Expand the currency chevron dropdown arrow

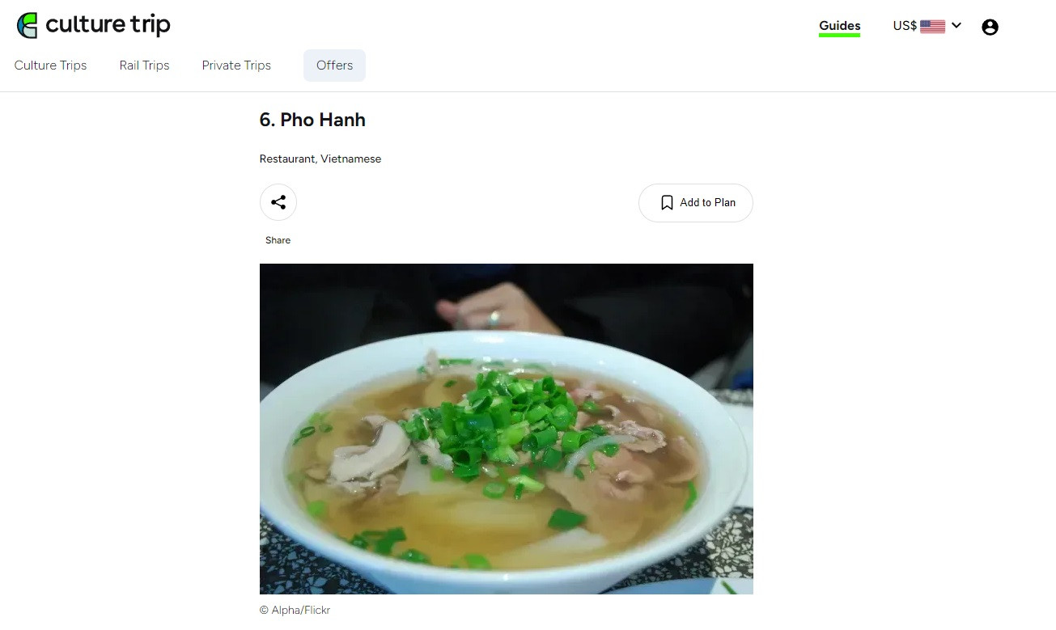coord(956,25)
